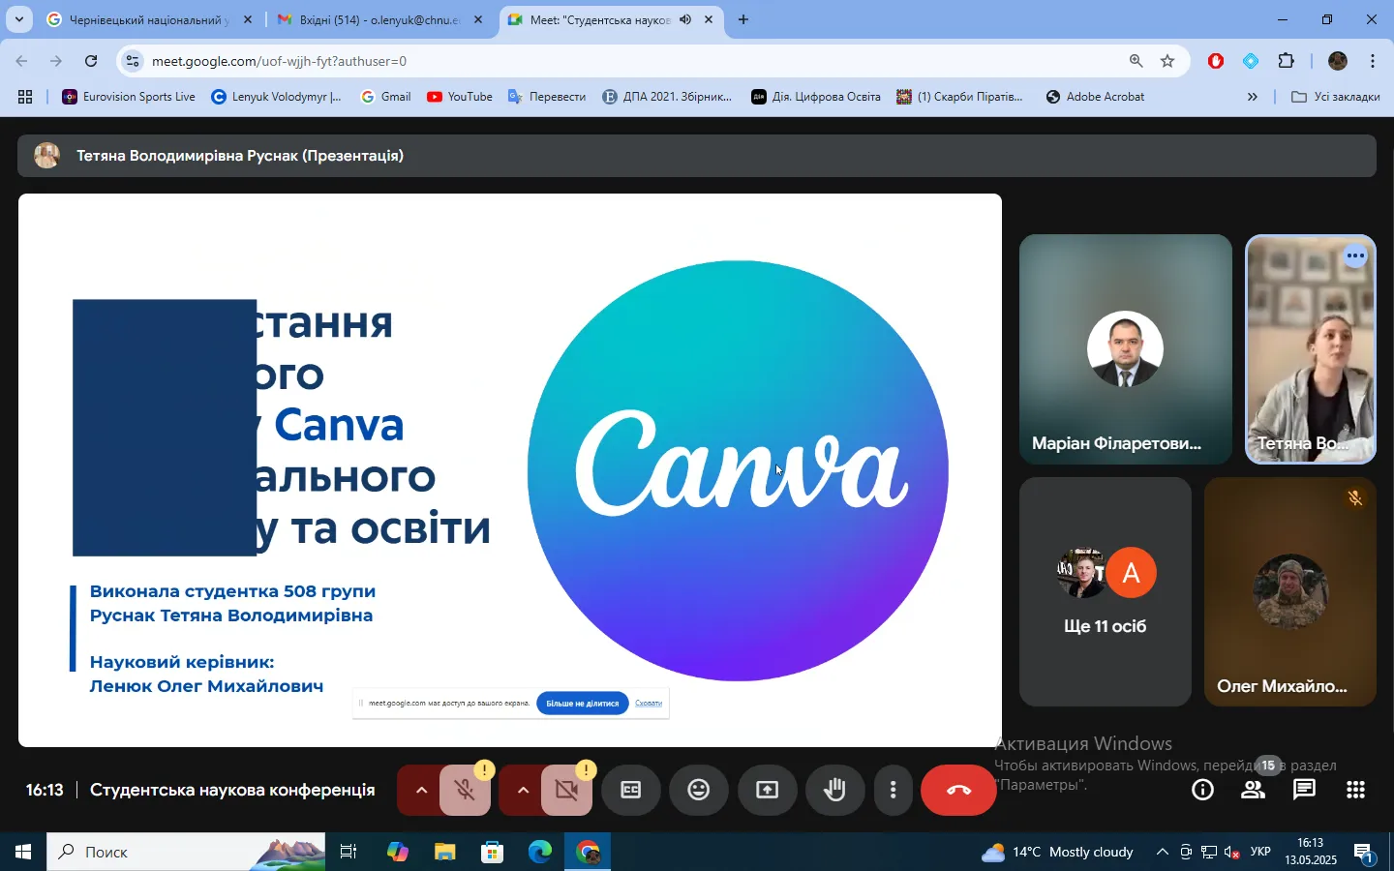Viewport: 1394px width, 871px height.
Task: Open microphone audio settings arrow
Action: click(420, 791)
